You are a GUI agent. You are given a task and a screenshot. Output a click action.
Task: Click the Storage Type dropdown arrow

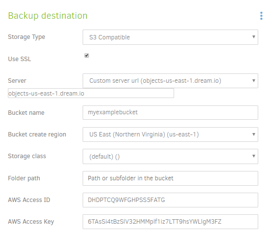click(x=254, y=37)
